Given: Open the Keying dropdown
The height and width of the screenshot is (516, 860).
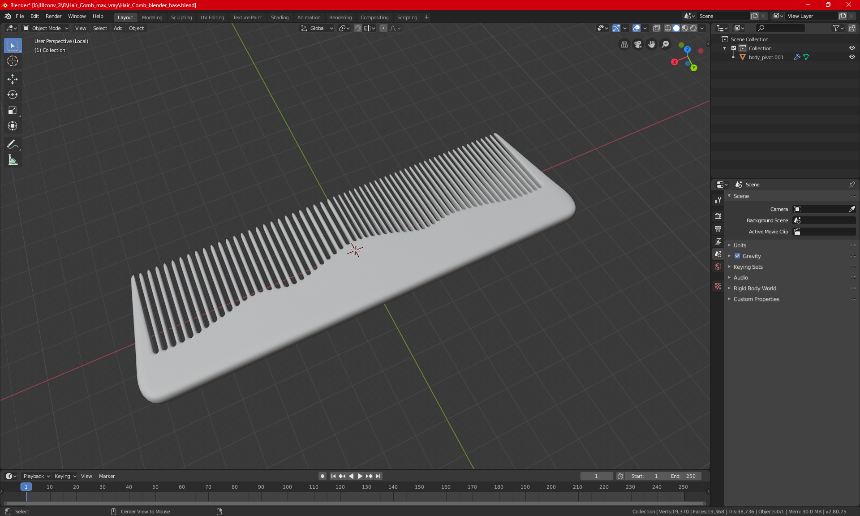Looking at the screenshot, I should coord(65,476).
